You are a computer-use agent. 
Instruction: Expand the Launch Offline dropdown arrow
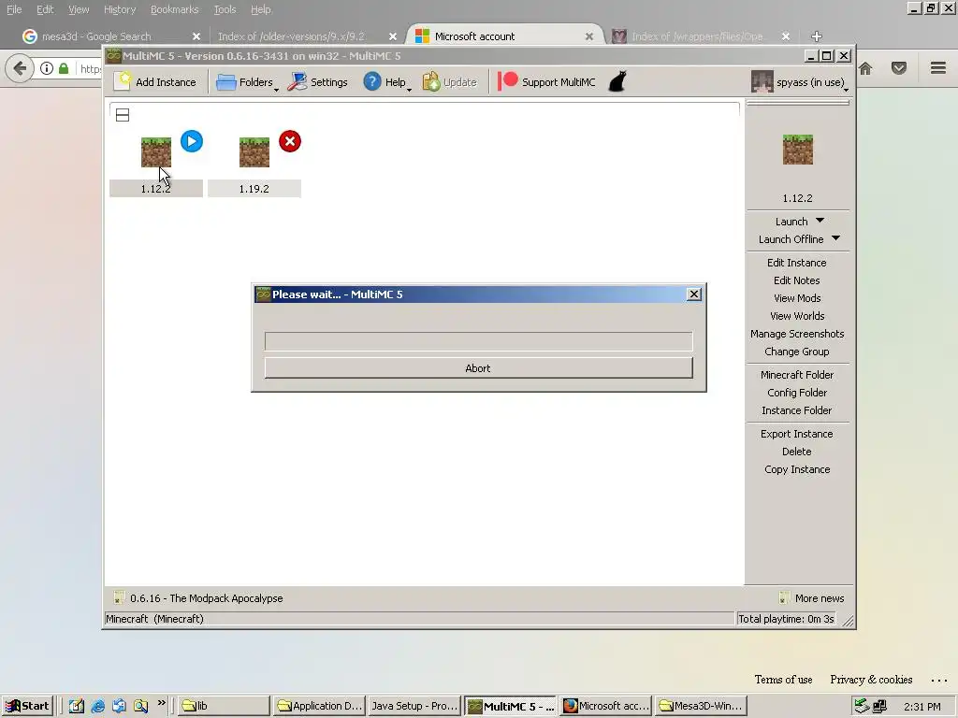(835, 238)
